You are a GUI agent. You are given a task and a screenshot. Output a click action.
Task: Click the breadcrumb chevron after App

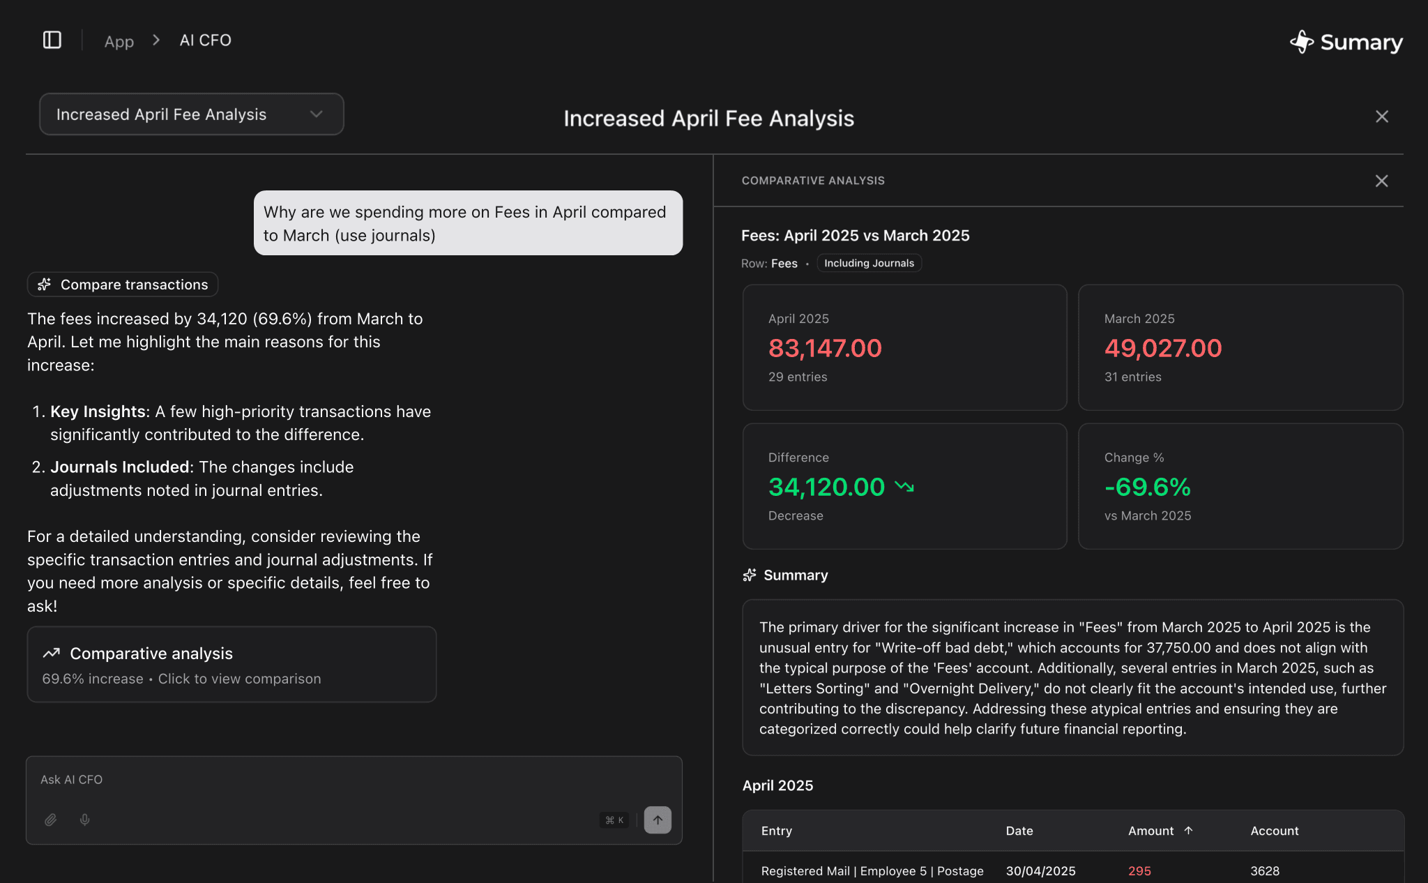[x=156, y=40]
